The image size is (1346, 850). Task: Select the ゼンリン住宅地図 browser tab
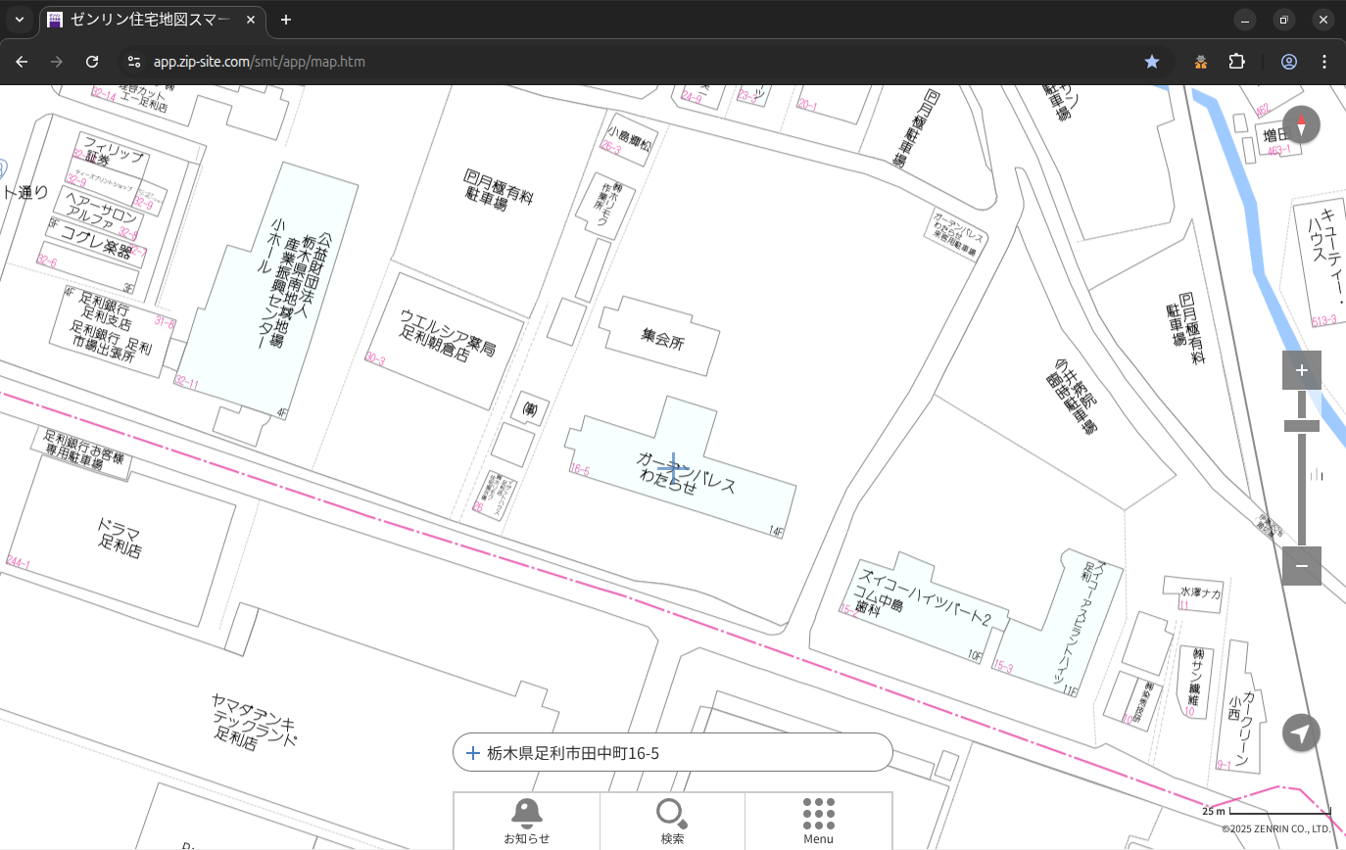[x=152, y=20]
